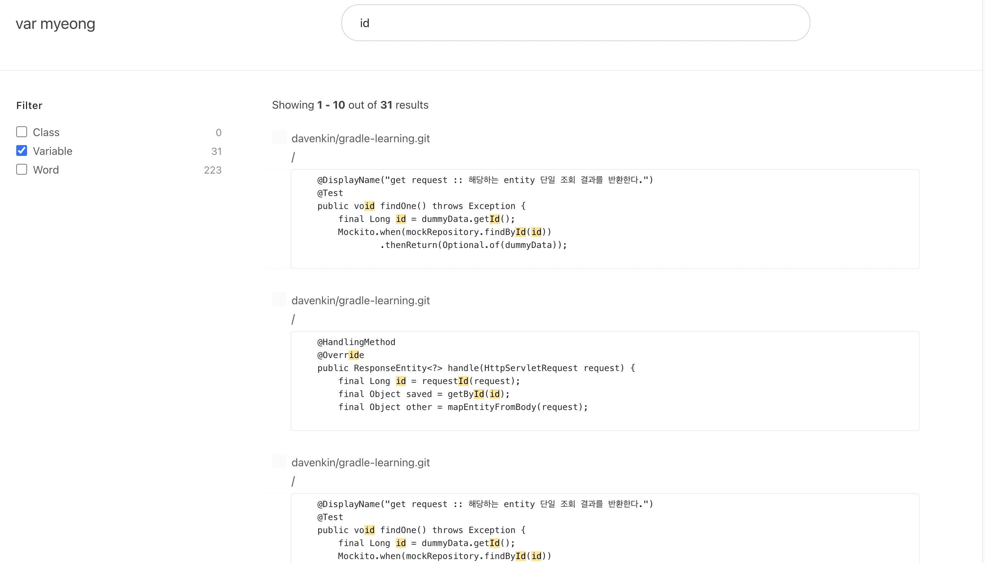Enable the Class filter checkbox

[22, 132]
